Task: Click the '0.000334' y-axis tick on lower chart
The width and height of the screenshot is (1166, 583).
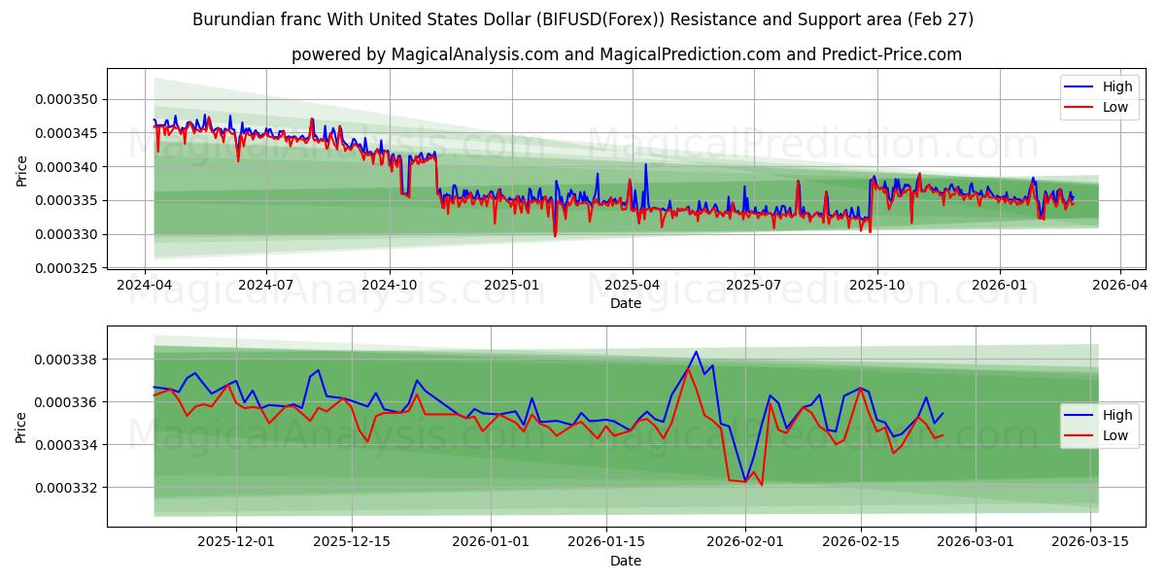Action: (67, 445)
